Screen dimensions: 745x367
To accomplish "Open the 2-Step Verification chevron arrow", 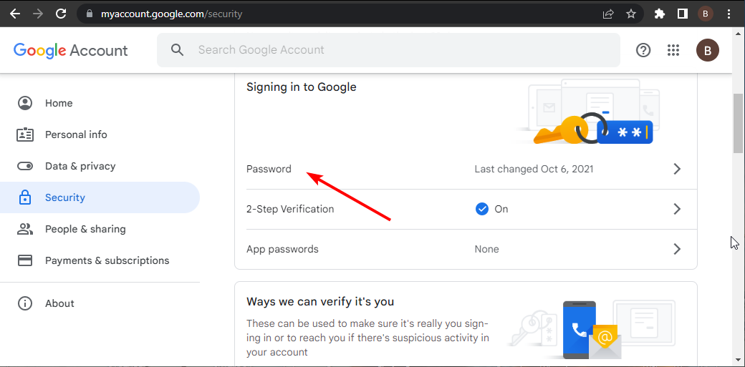I will tap(677, 210).
